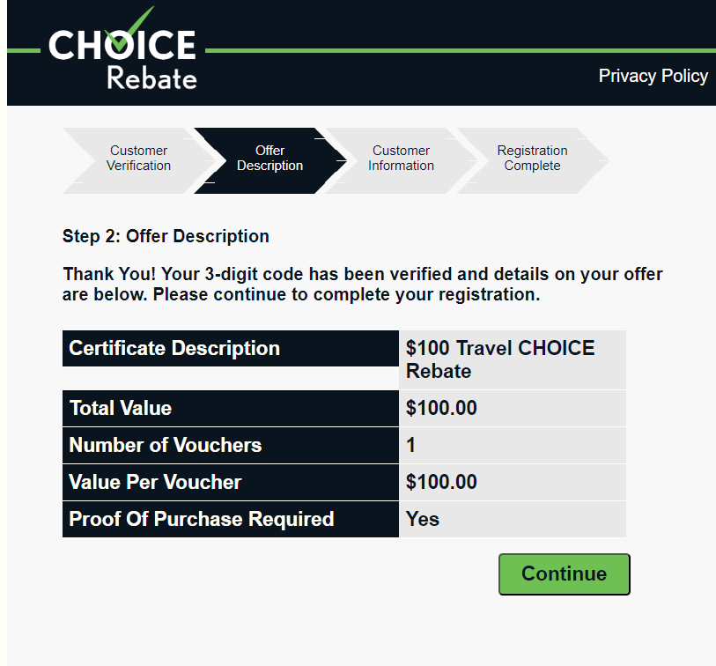
Task: Click the green checkmark in logo
Action: tap(129, 29)
